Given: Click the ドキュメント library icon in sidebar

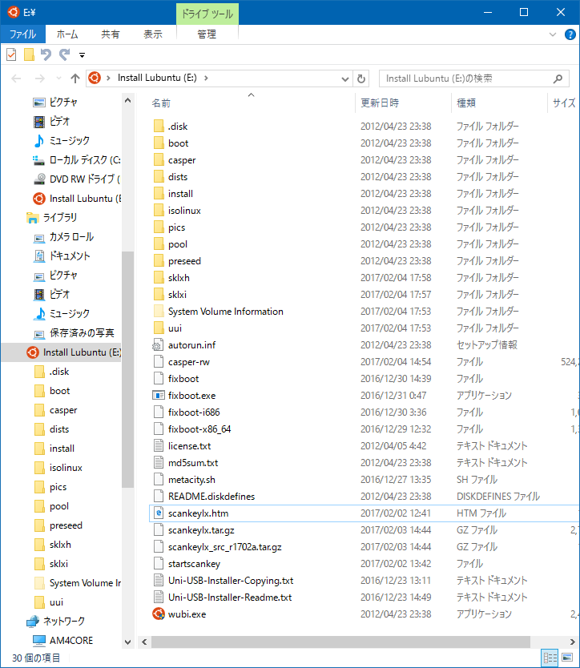Looking at the screenshot, I should pos(39,256).
